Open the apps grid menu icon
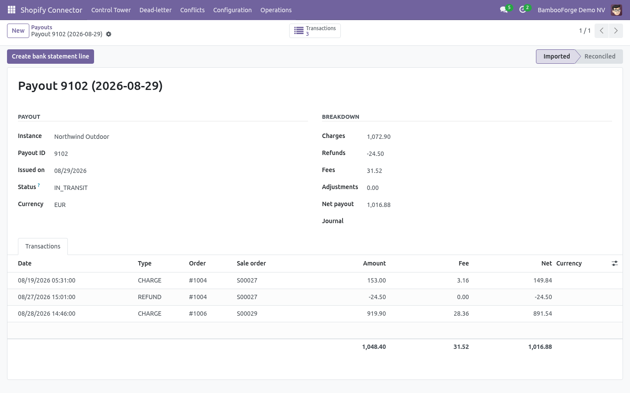Screen dimensions: 630x393 coord(12,10)
